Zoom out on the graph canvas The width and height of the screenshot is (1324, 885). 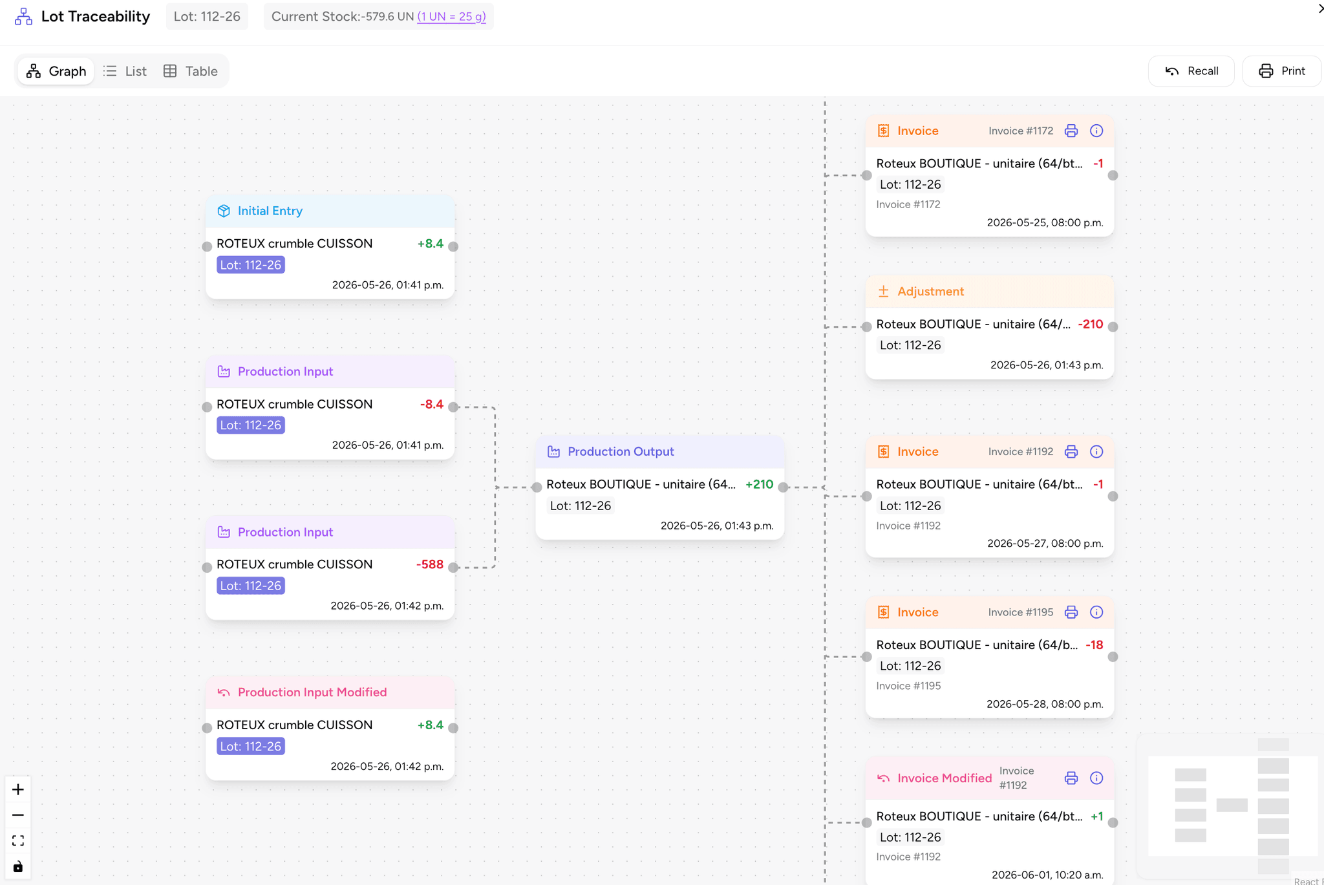18,815
